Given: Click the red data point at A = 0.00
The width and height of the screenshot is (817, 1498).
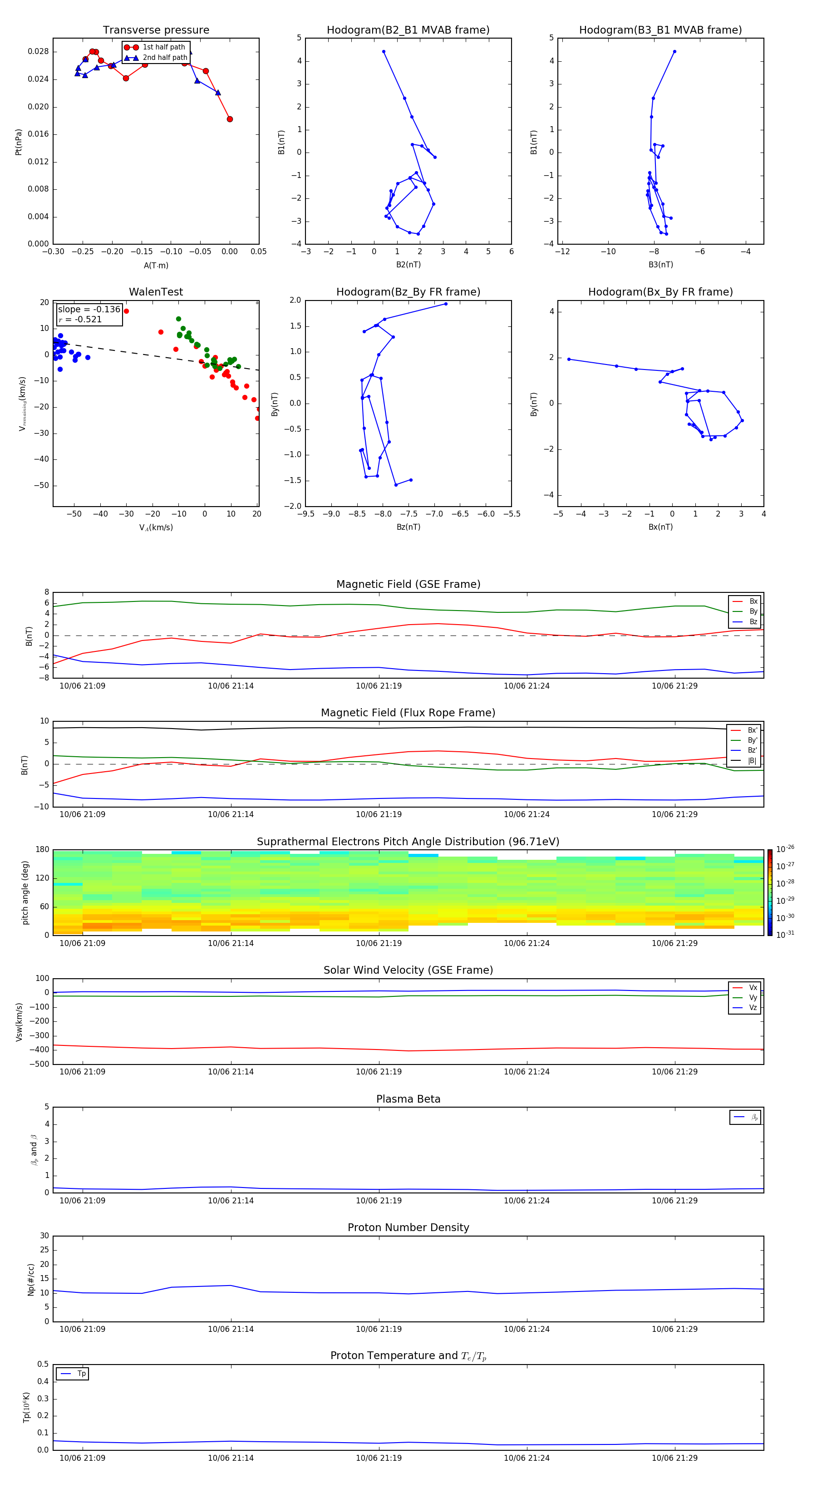Looking at the screenshot, I should point(230,119).
